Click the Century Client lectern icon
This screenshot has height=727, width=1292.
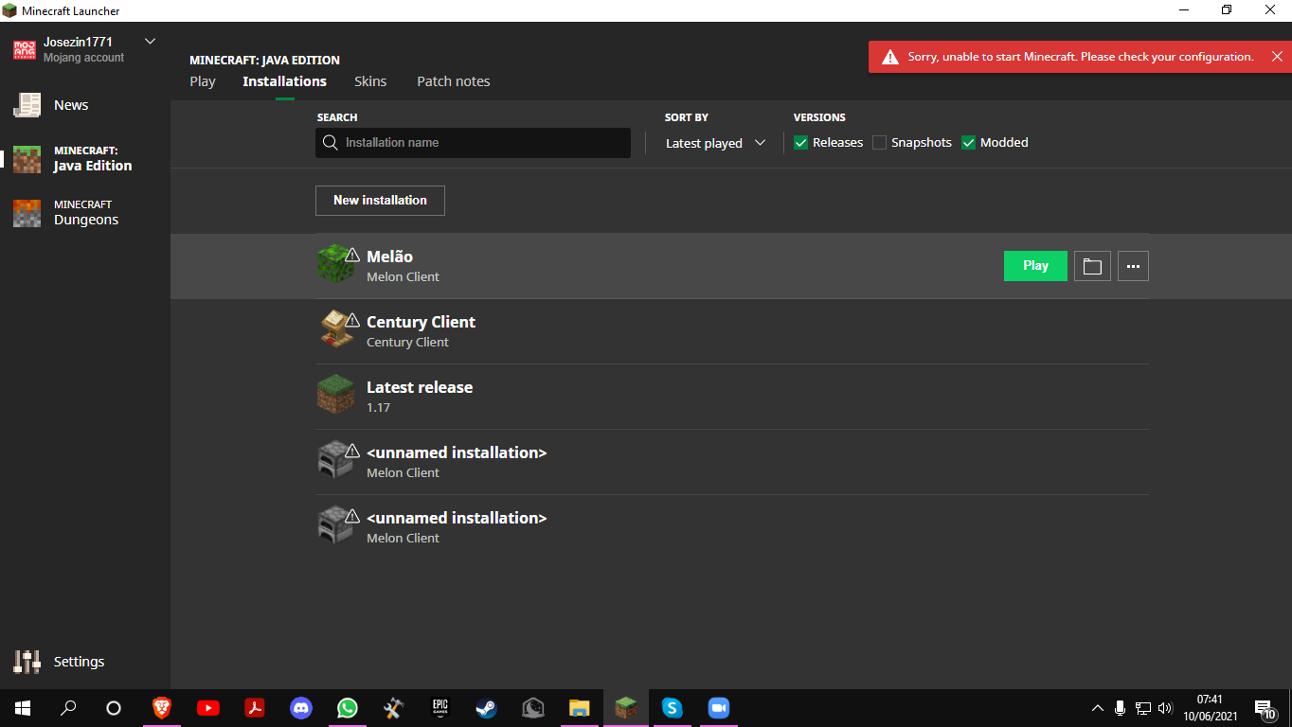tap(334, 330)
